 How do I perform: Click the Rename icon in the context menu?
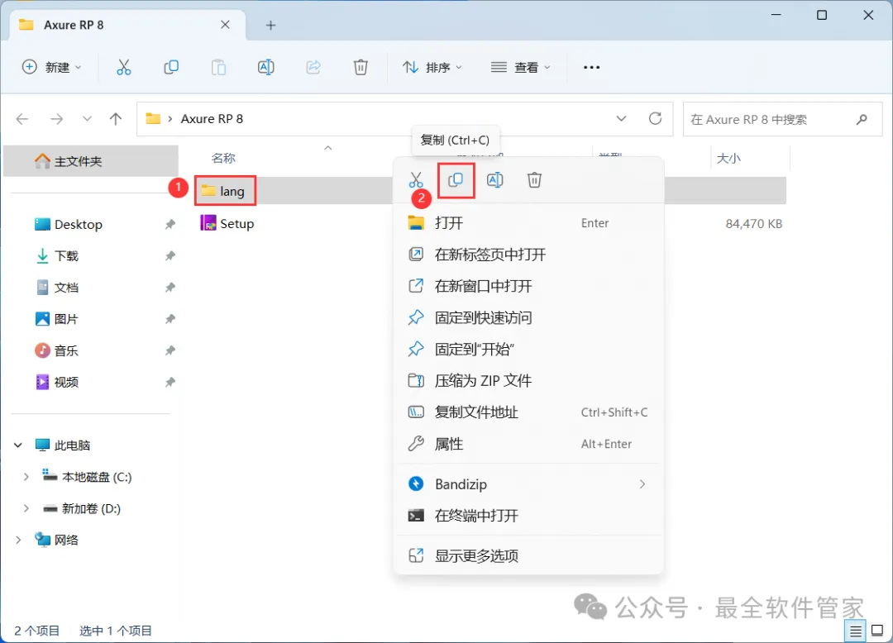[495, 180]
